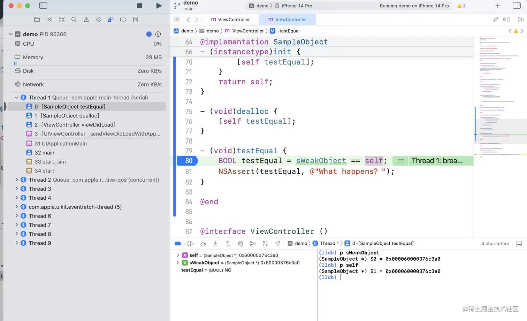Click the demo project breadcrumb
This screenshot has height=321, width=527.
pyautogui.click(x=184, y=31)
